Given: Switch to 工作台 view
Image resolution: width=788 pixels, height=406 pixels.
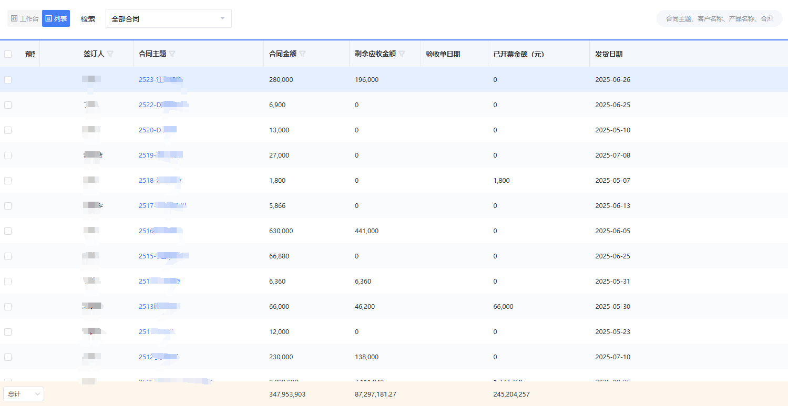Looking at the screenshot, I should click(x=25, y=18).
